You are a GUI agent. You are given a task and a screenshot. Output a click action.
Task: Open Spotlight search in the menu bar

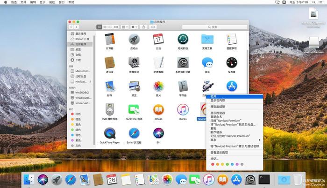(313, 2)
